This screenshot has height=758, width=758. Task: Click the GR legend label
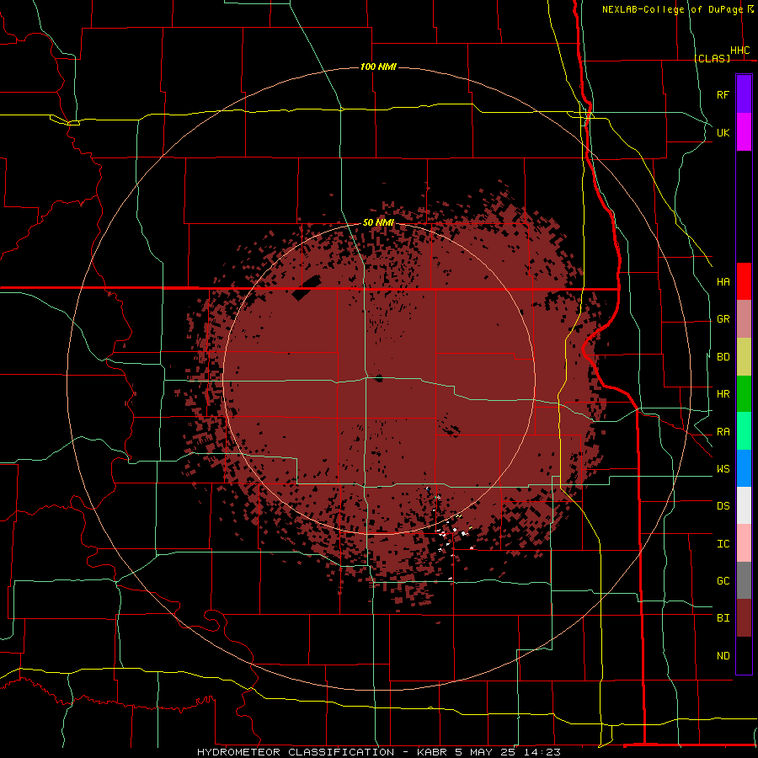(x=723, y=319)
